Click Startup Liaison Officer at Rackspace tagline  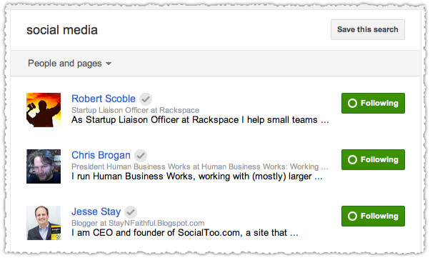coord(135,110)
